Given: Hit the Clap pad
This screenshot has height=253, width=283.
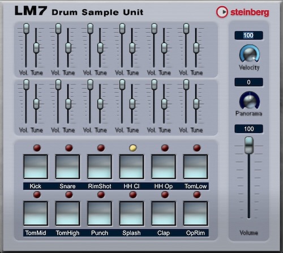Looking at the screenshot, I should [164, 213].
